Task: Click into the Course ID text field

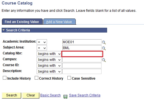Action: [82, 66]
